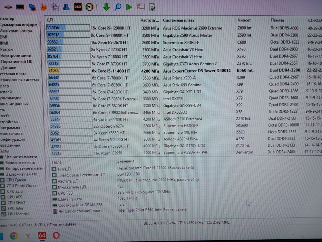322x242 pixels.
Task: Select the Тип ЦП field row
Action: click(x=123, y=168)
